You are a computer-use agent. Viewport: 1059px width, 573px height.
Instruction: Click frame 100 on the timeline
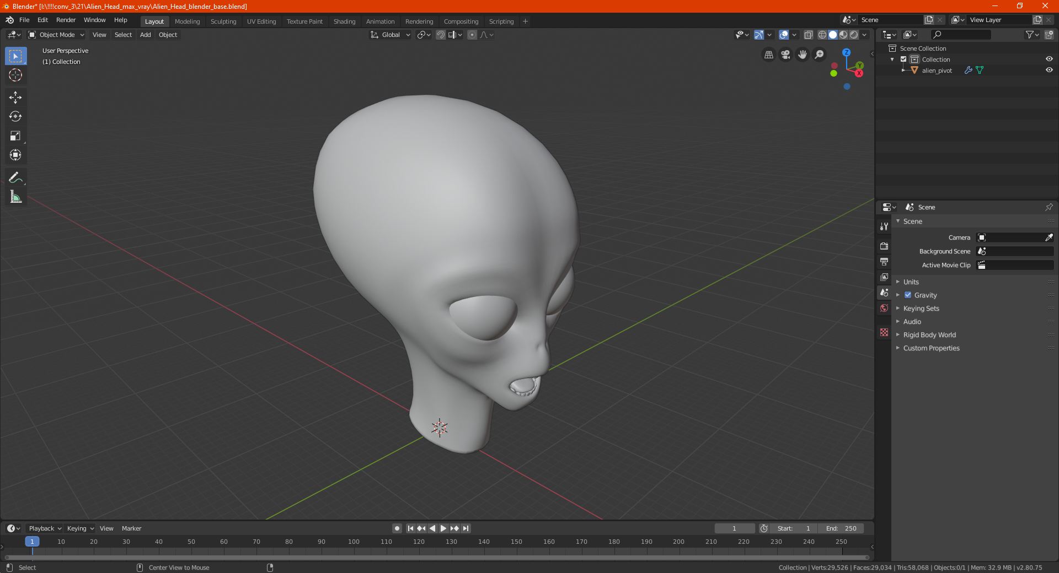[x=354, y=542]
